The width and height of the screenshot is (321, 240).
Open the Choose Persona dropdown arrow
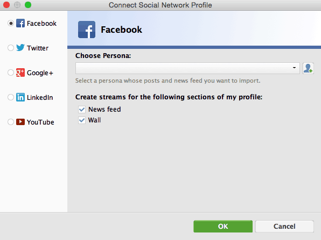[294, 68]
